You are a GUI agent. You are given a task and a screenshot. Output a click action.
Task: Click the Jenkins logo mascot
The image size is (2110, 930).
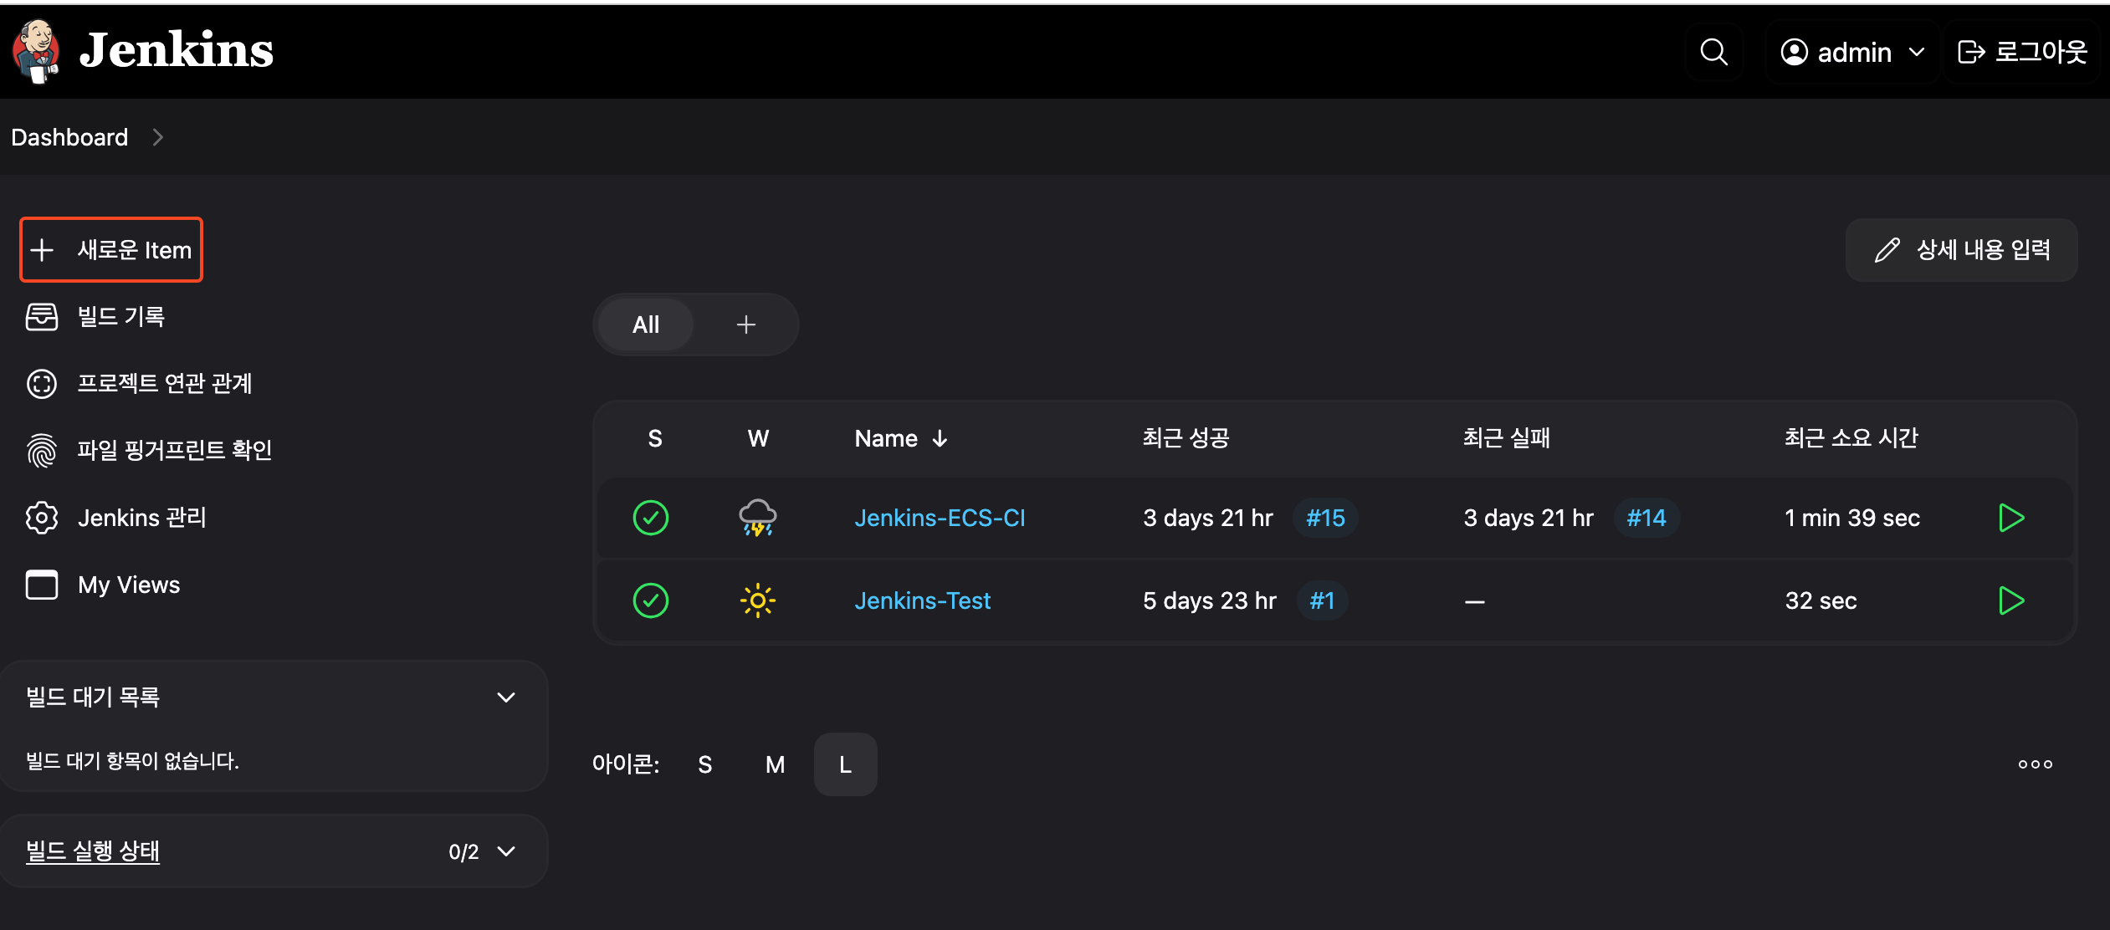click(x=36, y=52)
